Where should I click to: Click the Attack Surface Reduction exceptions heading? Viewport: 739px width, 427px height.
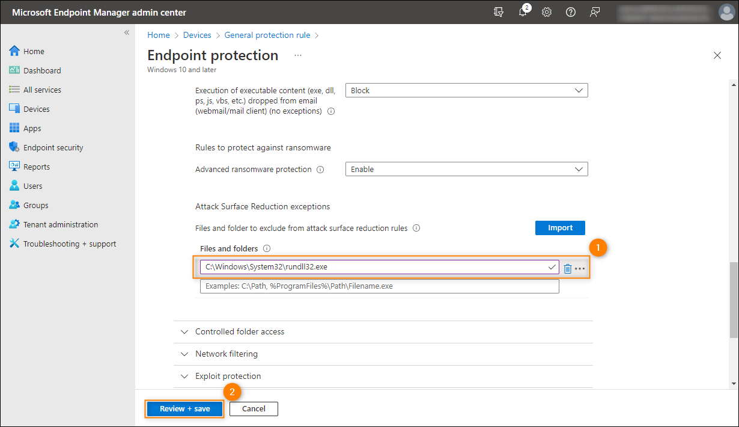click(263, 206)
